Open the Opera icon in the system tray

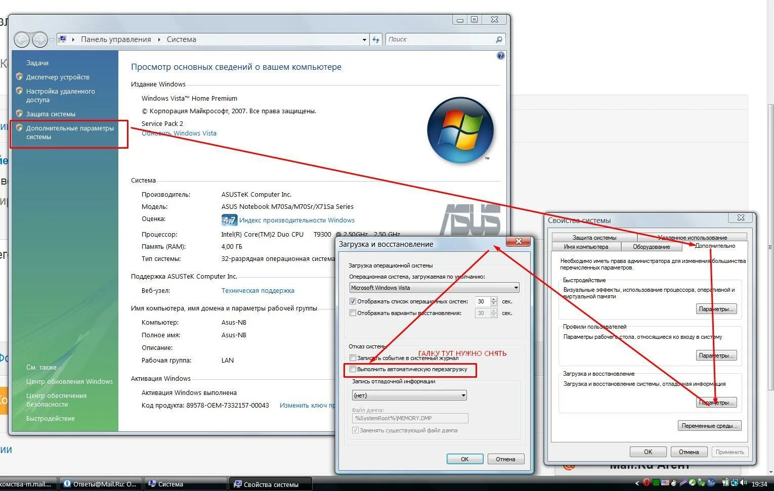[646, 483]
